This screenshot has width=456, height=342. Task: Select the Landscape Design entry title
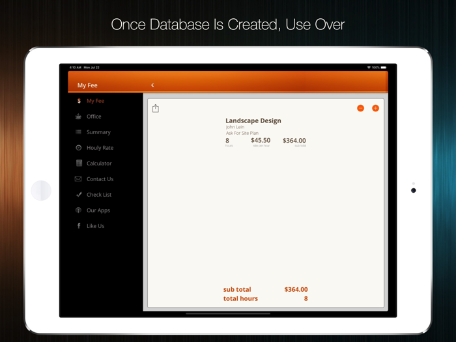[x=253, y=121]
